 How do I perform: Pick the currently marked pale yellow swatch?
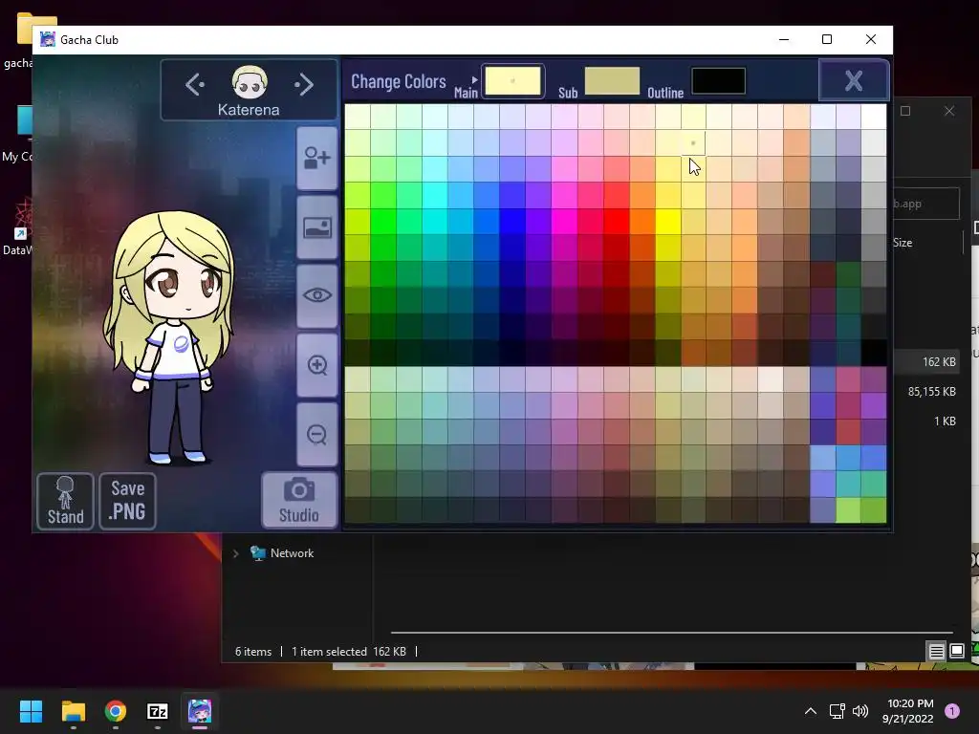693,143
